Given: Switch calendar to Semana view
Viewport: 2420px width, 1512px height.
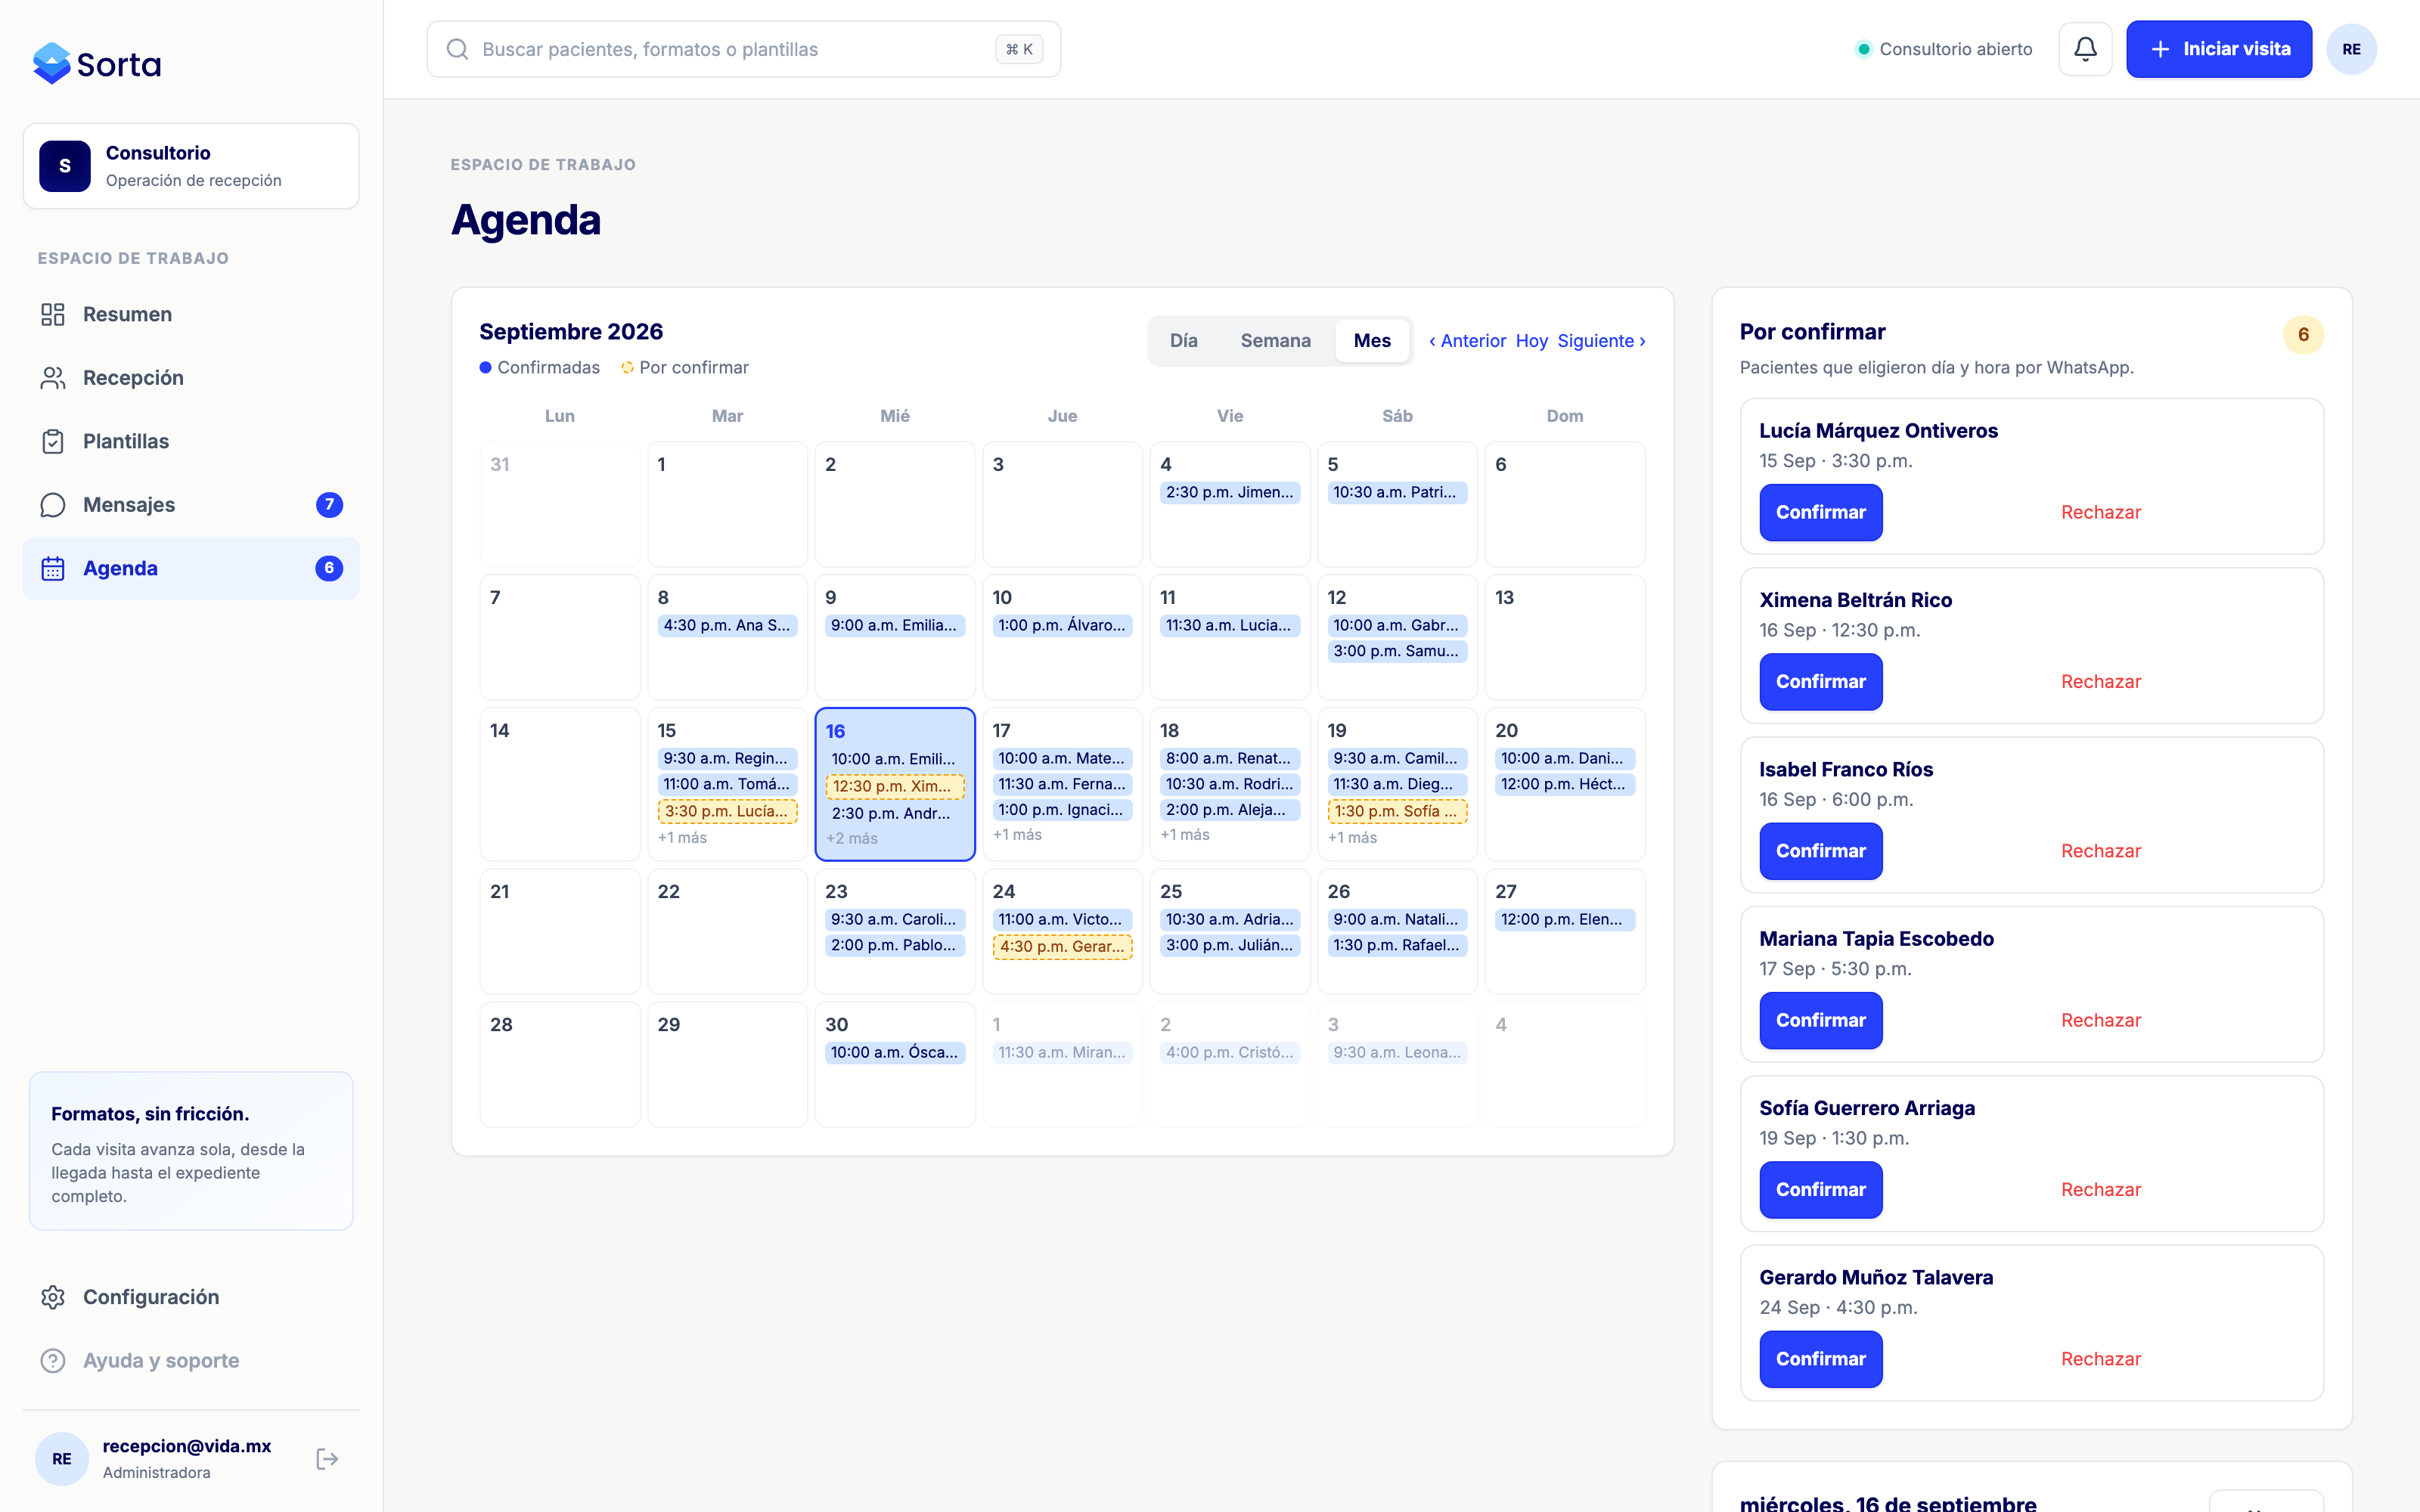Looking at the screenshot, I should click(1275, 341).
